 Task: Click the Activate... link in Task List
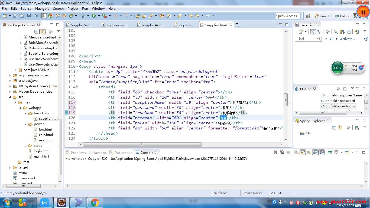(348, 39)
